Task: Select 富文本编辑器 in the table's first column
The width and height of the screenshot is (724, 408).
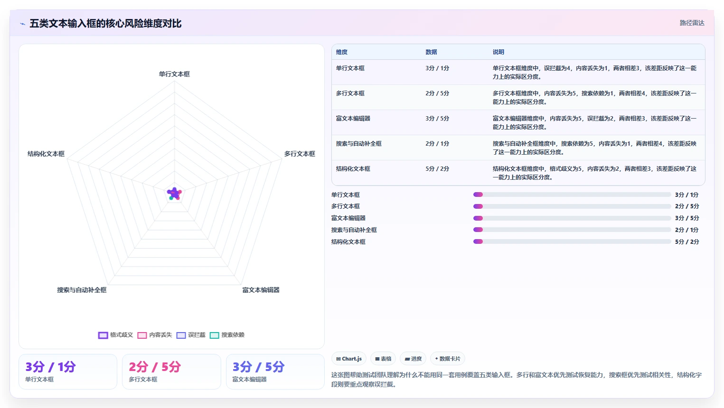Action: point(353,119)
